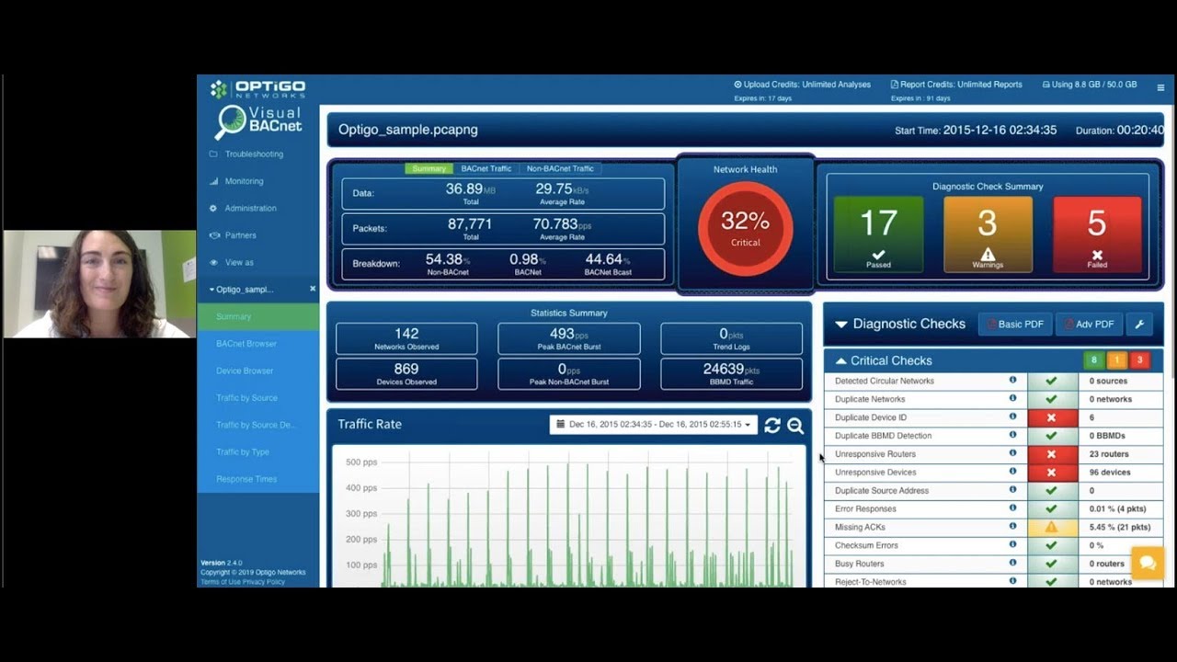Click info icon beside Missing ACKs
This screenshot has width=1177, height=662.
pyautogui.click(x=1012, y=527)
